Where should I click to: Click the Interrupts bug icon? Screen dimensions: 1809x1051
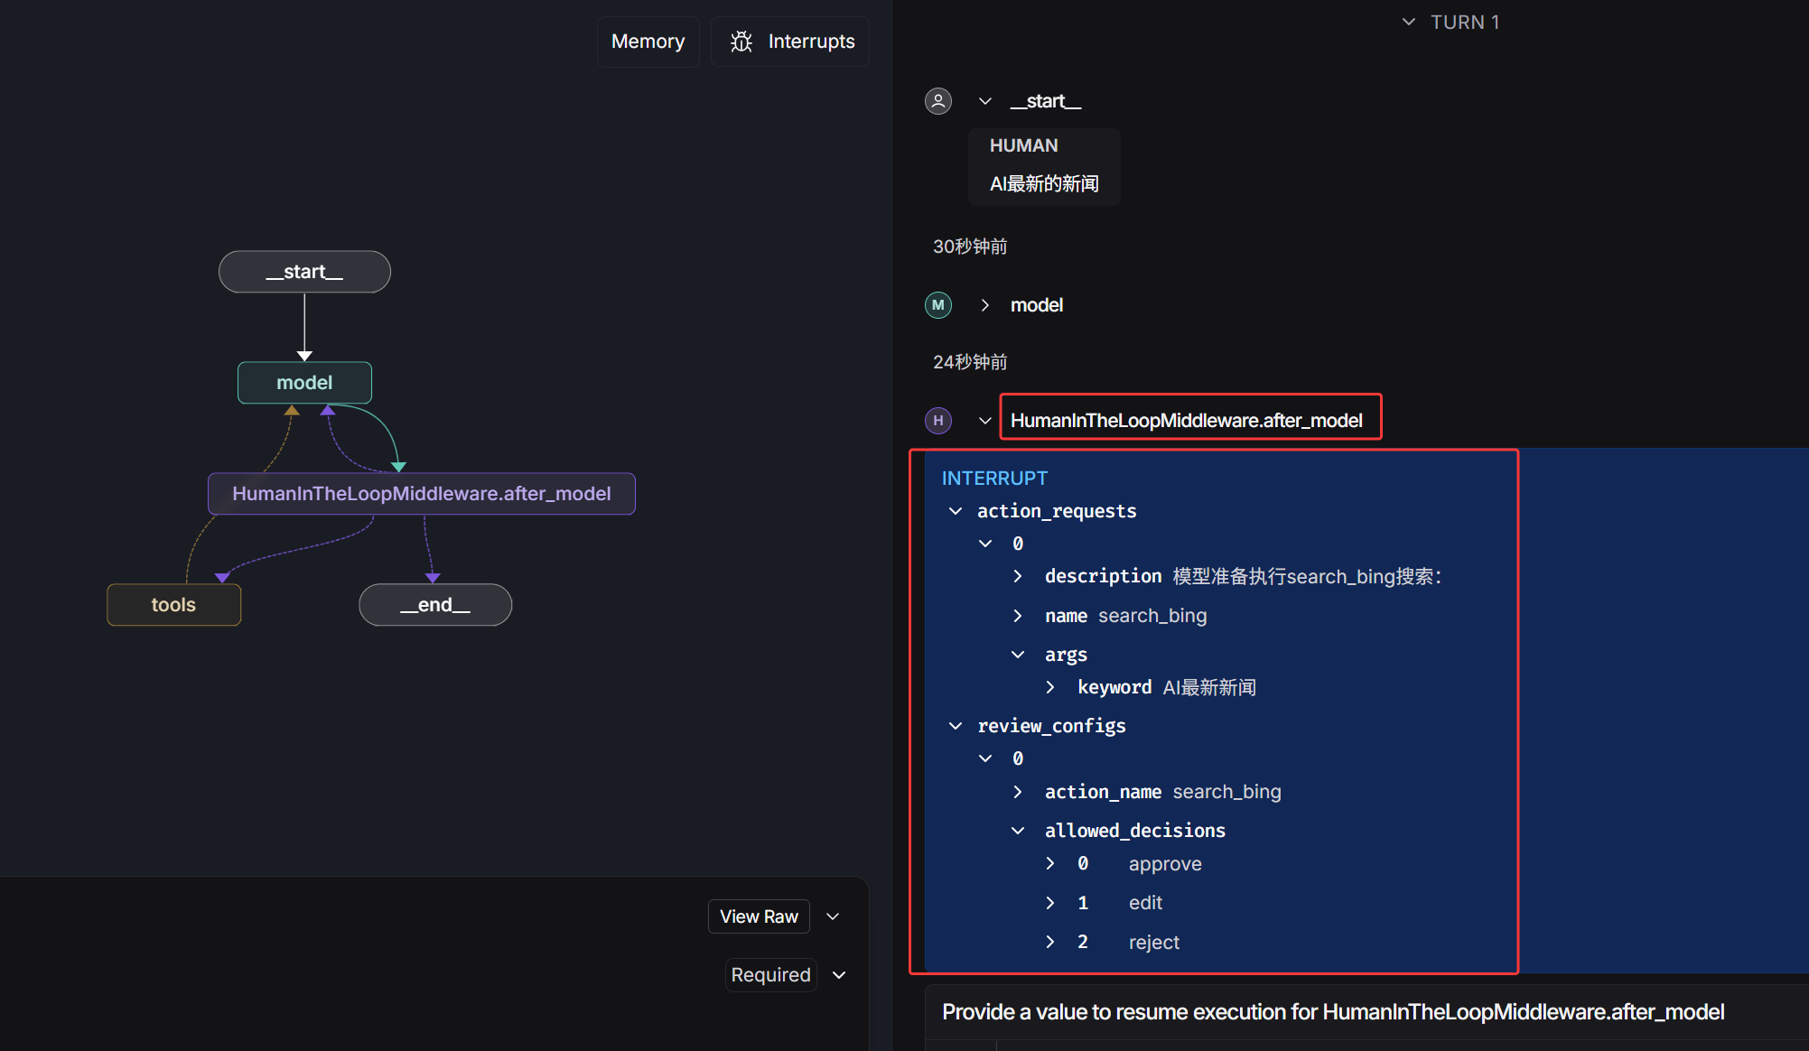pyautogui.click(x=741, y=42)
